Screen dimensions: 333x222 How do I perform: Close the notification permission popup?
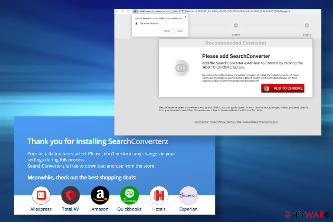(x=186, y=17)
